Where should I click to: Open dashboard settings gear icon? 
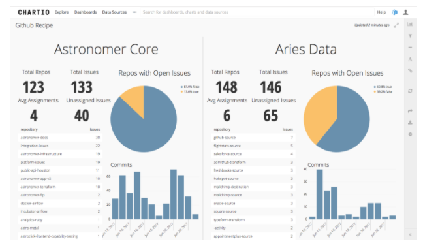410,134
